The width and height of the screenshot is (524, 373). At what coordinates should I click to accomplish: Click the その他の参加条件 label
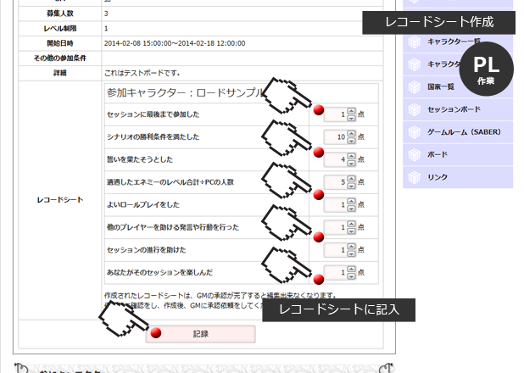click(60, 58)
